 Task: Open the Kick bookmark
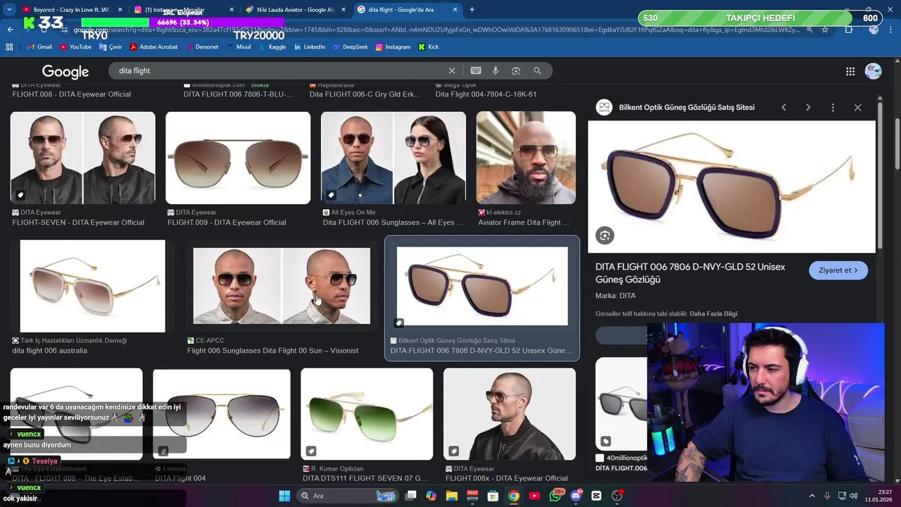click(x=429, y=47)
